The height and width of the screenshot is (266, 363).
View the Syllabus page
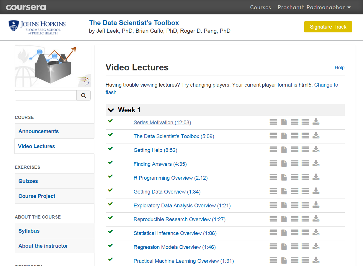[54, 231]
